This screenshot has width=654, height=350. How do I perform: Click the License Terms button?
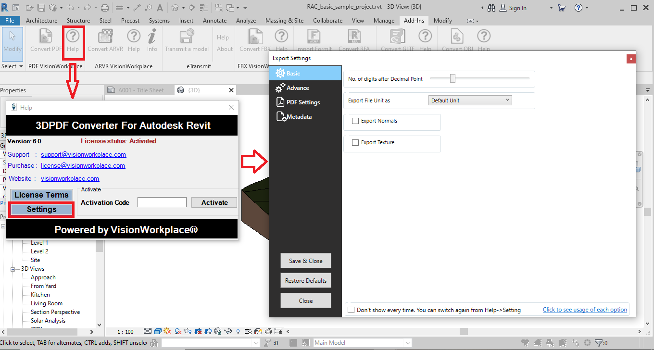42,195
